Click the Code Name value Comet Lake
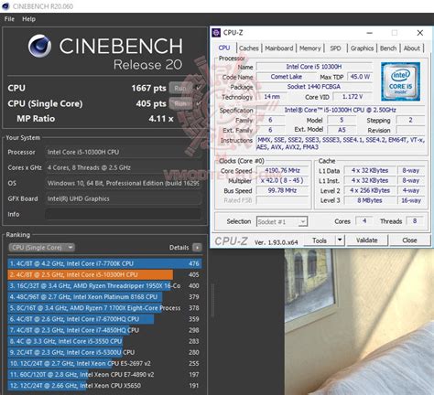This screenshot has width=434, height=395. point(287,77)
